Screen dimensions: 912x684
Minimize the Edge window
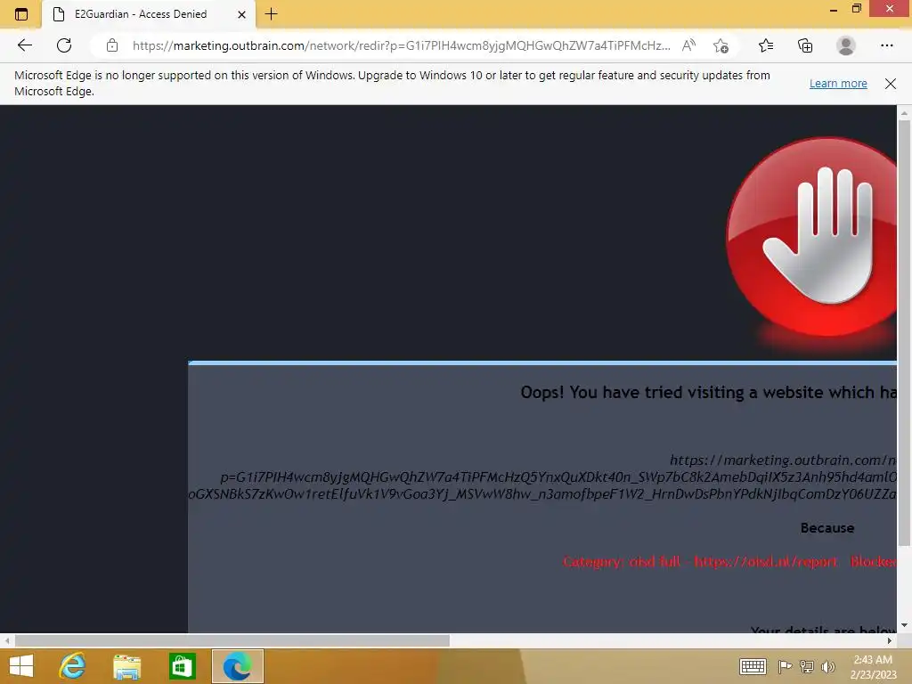coord(833,9)
